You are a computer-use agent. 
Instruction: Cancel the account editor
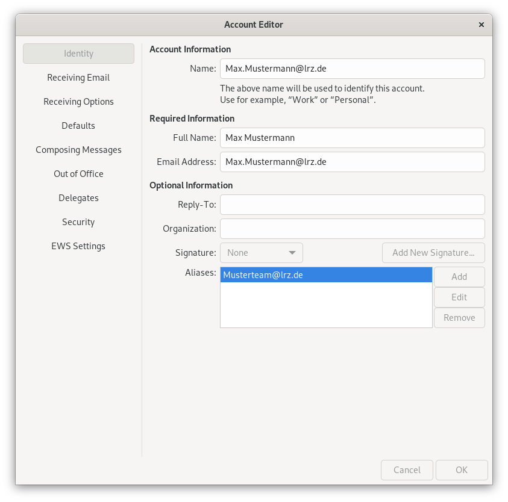click(407, 469)
